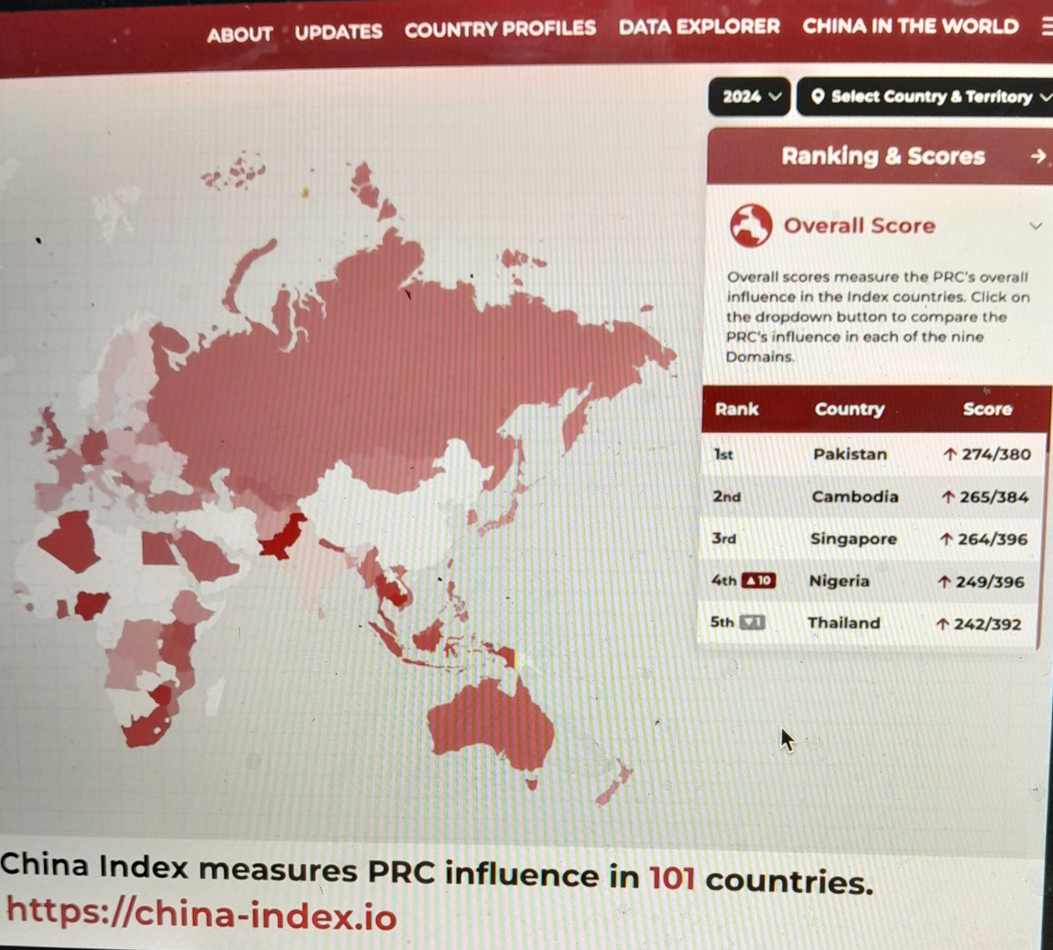Click the rank change badge beside 5th
1053x950 pixels.
(752, 622)
